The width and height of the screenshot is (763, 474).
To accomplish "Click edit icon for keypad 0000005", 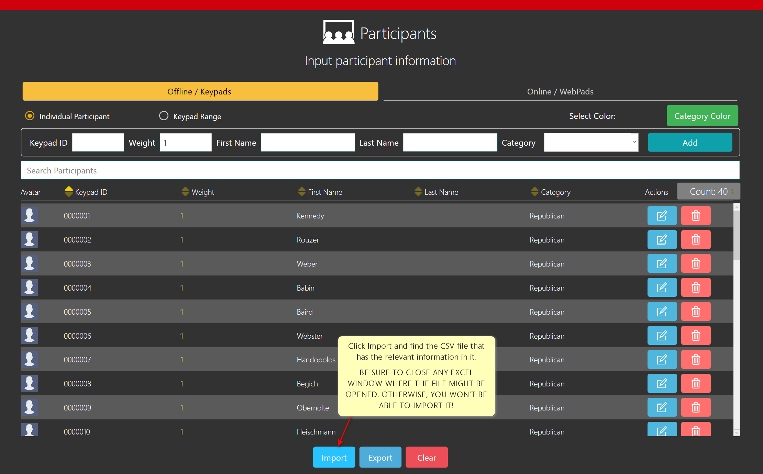I will click(662, 312).
